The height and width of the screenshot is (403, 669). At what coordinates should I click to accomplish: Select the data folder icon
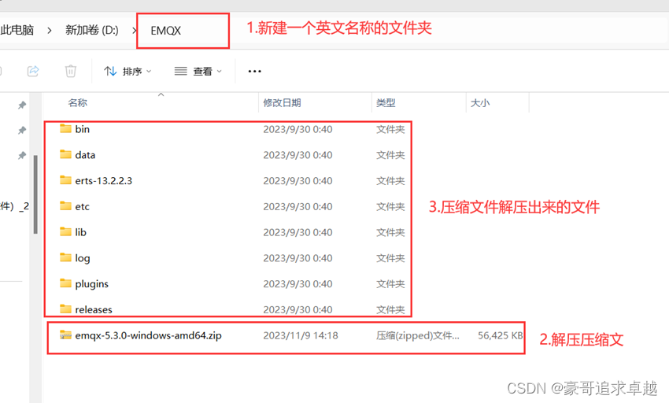(65, 154)
